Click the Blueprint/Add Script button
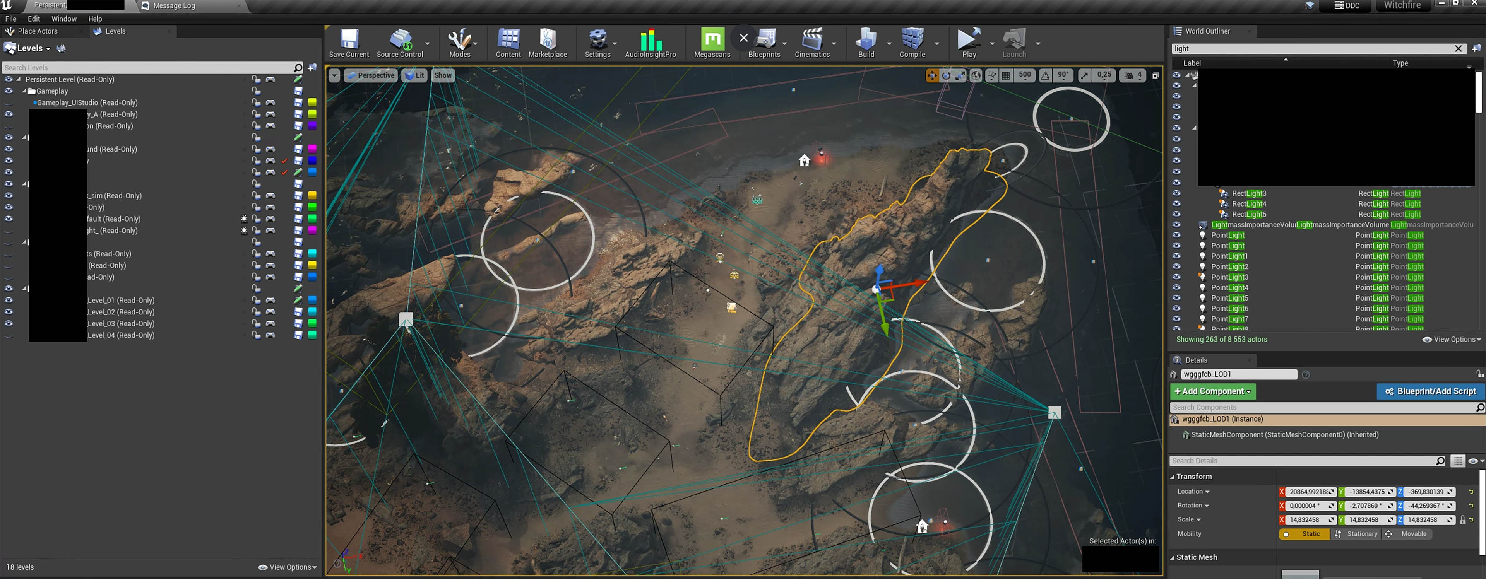1486x579 pixels. click(1430, 391)
